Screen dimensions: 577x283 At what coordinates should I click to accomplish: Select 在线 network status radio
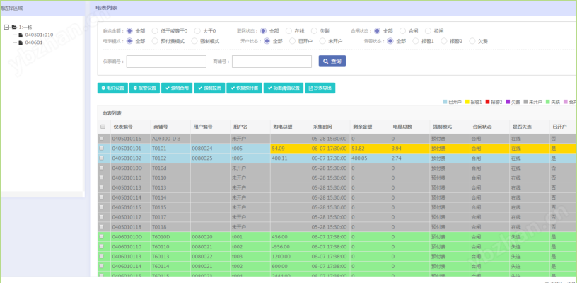(289, 31)
